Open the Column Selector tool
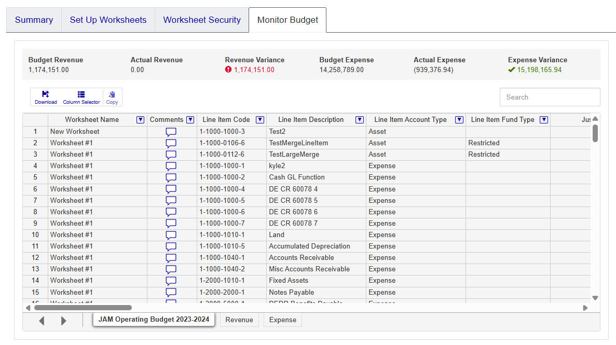The width and height of the screenshot is (616, 345). [81, 97]
